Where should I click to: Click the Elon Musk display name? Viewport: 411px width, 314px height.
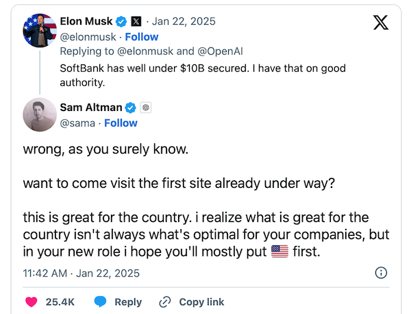[x=86, y=21]
